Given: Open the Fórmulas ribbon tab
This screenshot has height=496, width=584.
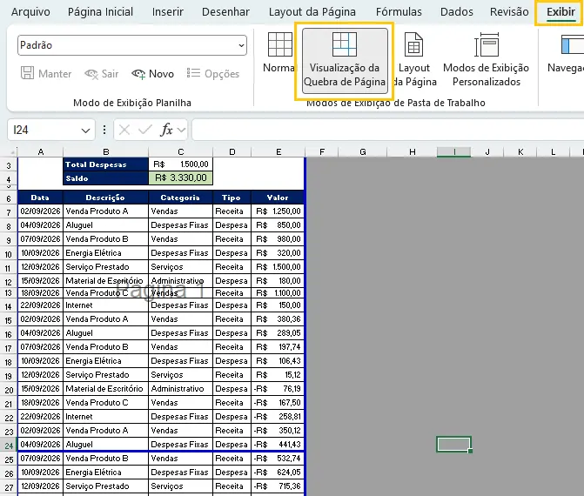Looking at the screenshot, I should pos(399,12).
